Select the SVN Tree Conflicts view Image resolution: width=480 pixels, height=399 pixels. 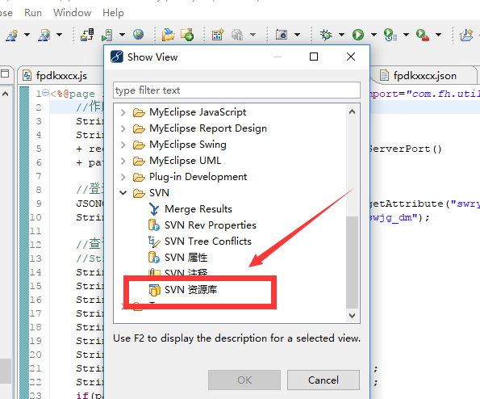[208, 241]
